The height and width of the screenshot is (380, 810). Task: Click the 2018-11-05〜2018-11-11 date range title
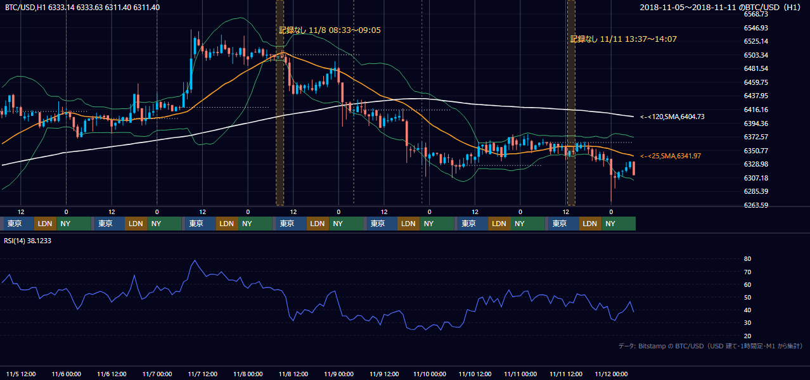tap(721, 8)
